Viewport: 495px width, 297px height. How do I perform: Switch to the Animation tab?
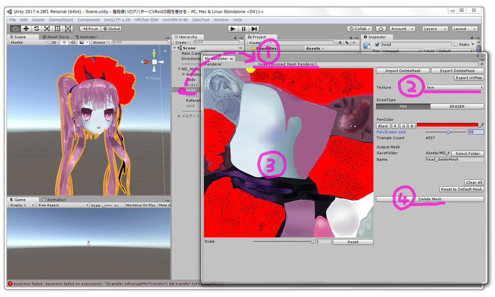[x=54, y=200]
